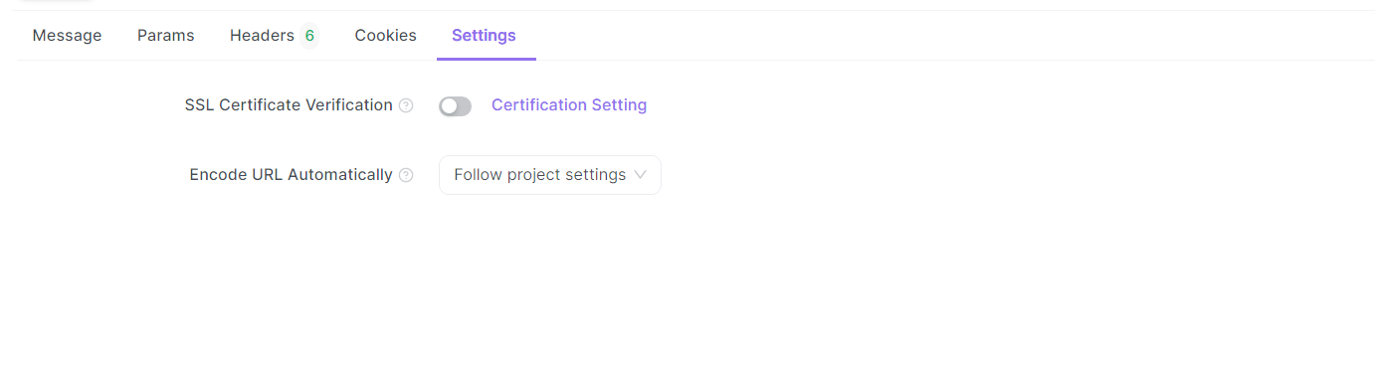Click the white knob of the SSL toggle
The width and height of the screenshot is (1375, 369).
pos(449,105)
